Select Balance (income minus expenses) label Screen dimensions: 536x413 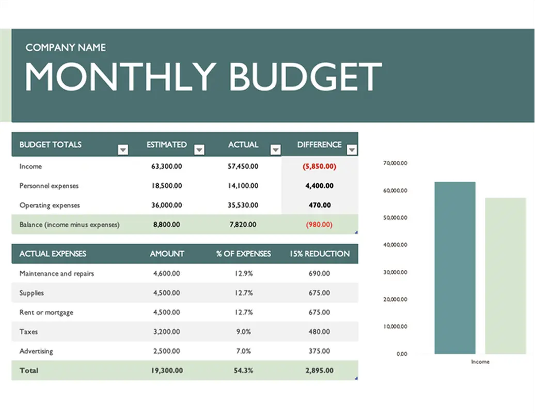69,225
